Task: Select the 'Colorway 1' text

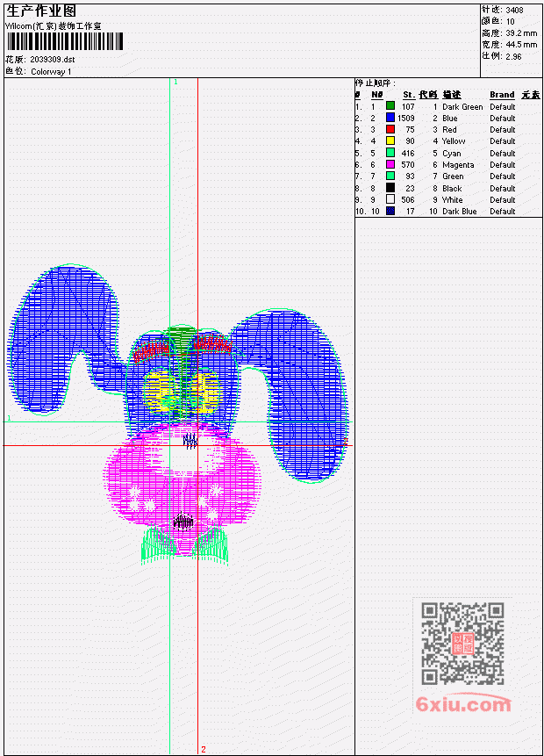Action: 51,72
